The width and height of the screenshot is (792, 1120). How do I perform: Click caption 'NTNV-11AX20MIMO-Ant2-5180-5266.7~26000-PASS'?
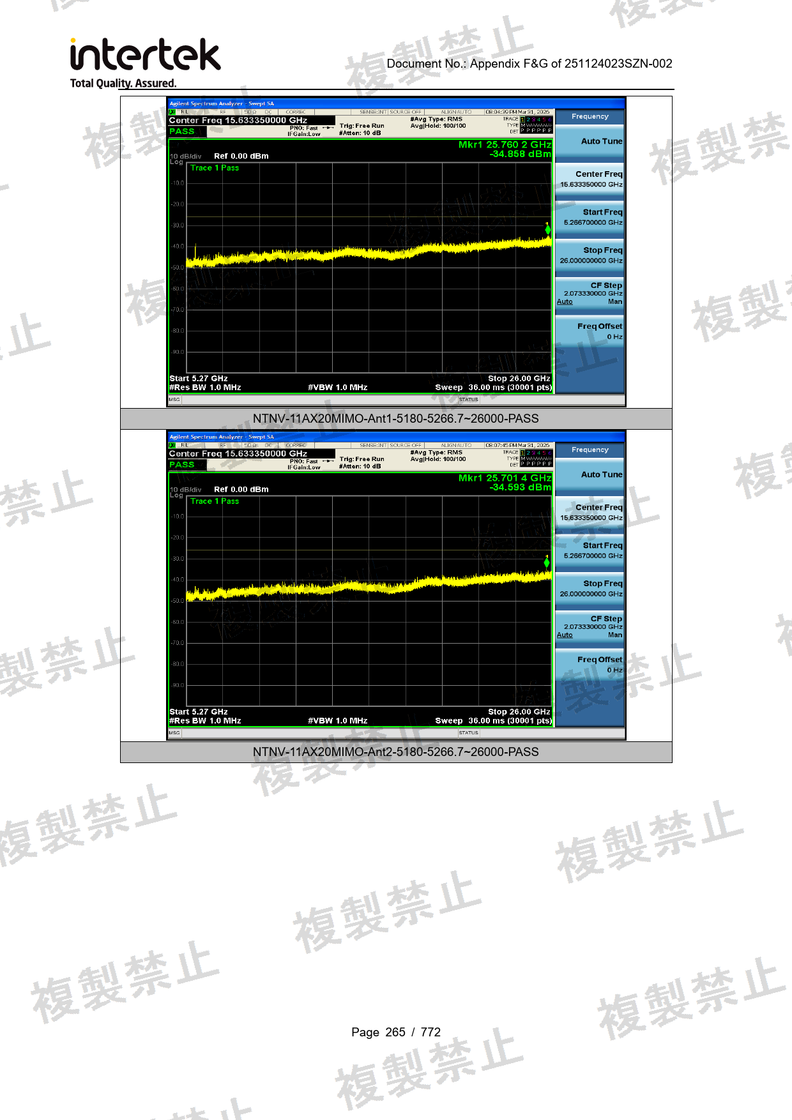click(x=396, y=752)
